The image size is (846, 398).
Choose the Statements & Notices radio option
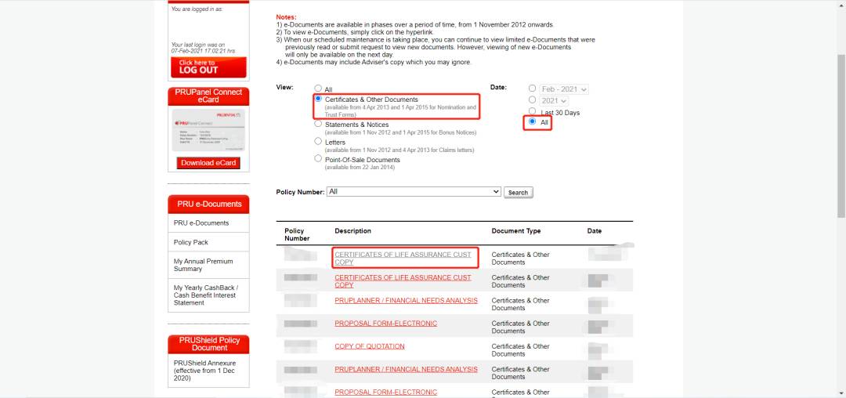click(x=318, y=124)
